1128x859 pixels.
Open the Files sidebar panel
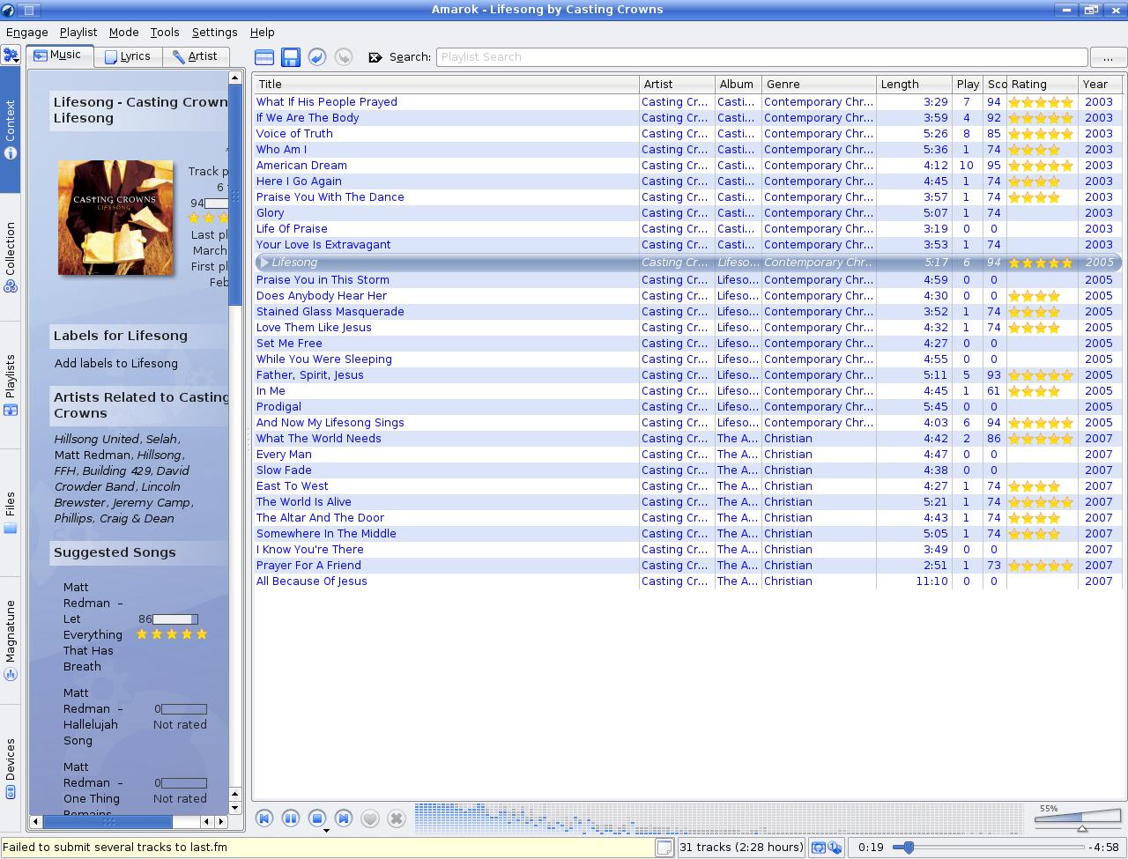click(x=11, y=514)
